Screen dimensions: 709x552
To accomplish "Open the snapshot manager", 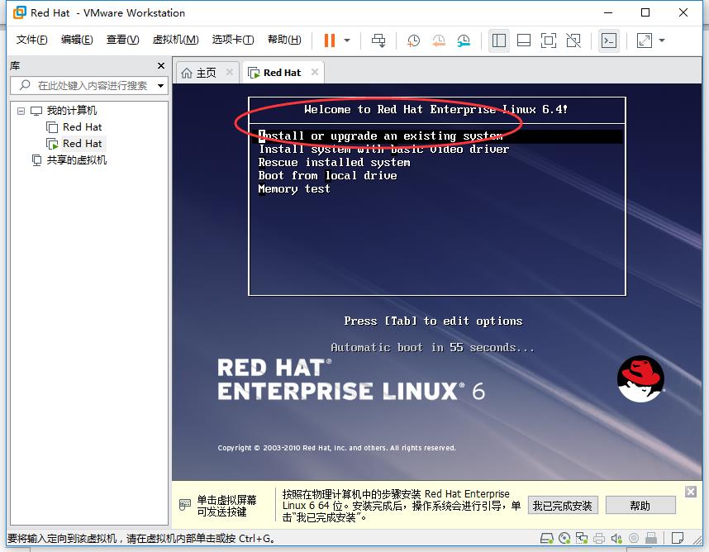I will point(464,40).
